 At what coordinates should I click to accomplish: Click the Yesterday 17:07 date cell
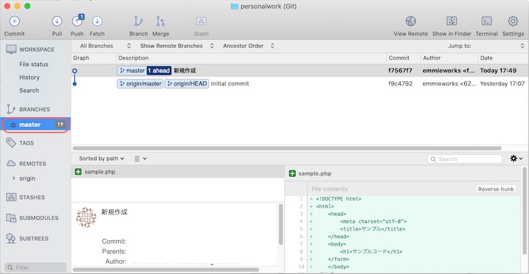pos(503,83)
